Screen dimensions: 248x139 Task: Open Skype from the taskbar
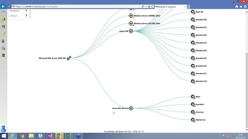click(x=41, y=136)
